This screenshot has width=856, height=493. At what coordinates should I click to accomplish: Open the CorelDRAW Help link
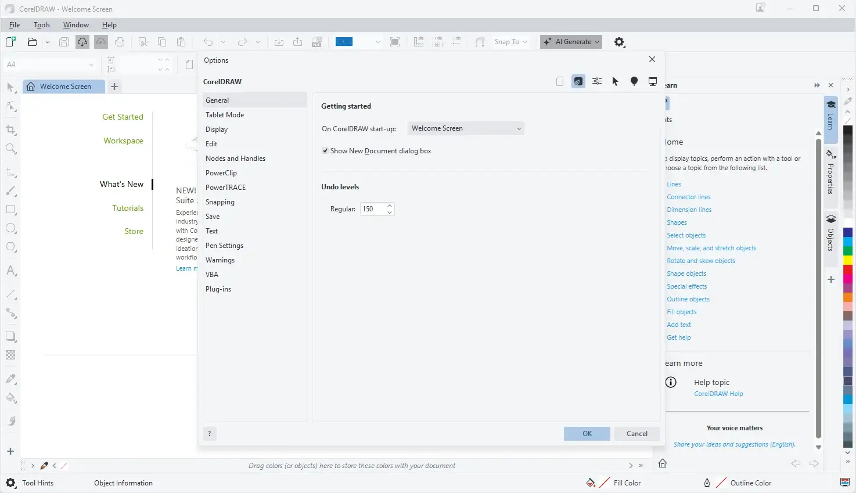(x=718, y=394)
